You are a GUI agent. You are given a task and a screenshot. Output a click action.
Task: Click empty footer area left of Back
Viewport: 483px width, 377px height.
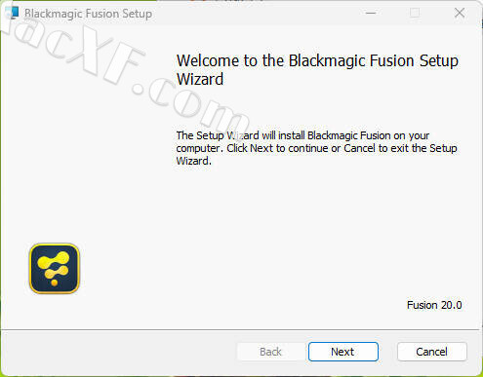119,353
